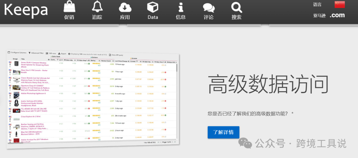Screen dimensions: 358x158
Task: Click "28 minutes ago" in Cricut row
Action: [121, 116]
